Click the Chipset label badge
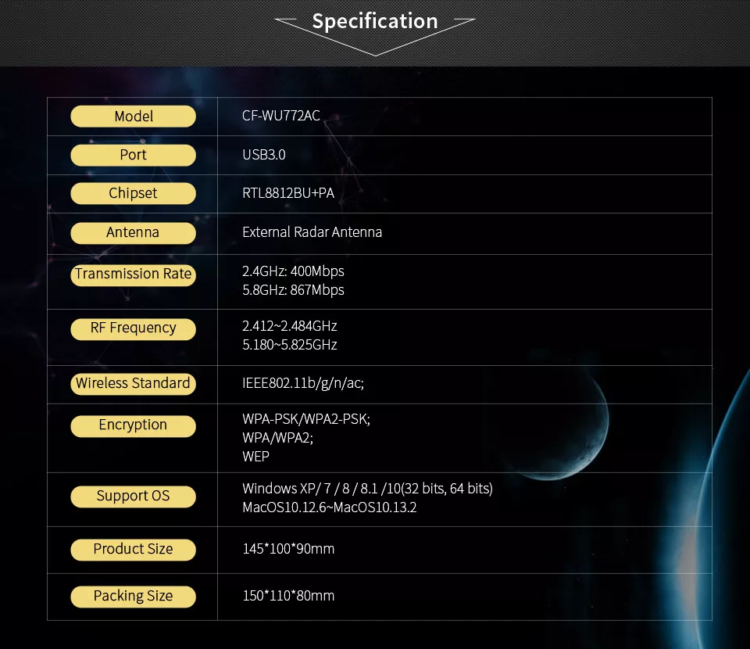Image resolution: width=750 pixels, height=649 pixels. pyautogui.click(x=133, y=193)
